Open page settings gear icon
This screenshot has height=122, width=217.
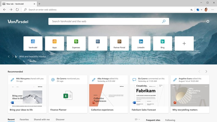pos(208,21)
